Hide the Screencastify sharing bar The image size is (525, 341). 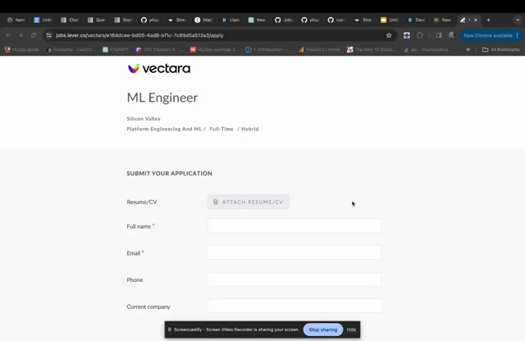pos(351,330)
